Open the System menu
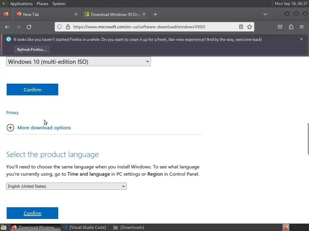This screenshot has width=309, height=231. click(59, 4)
